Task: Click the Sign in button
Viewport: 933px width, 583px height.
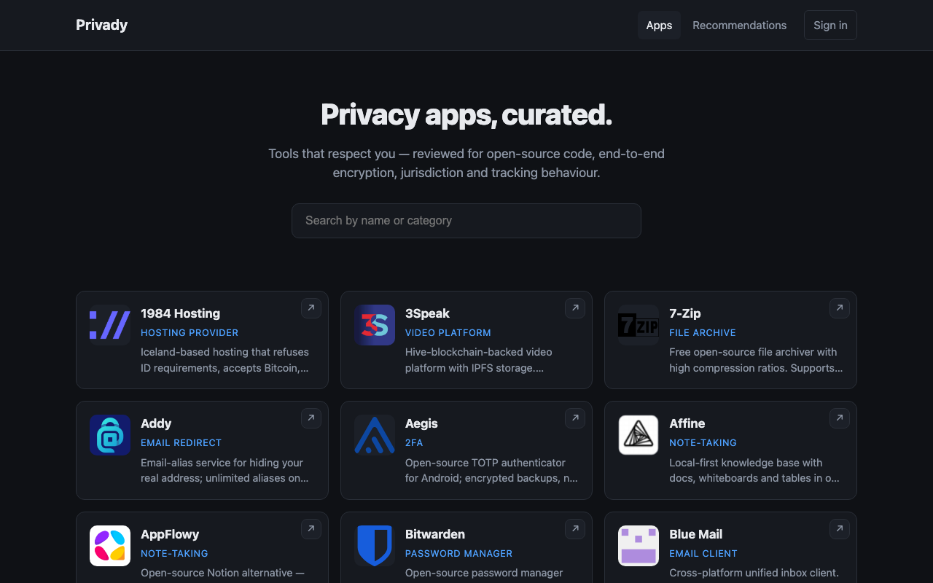Action: point(830,25)
